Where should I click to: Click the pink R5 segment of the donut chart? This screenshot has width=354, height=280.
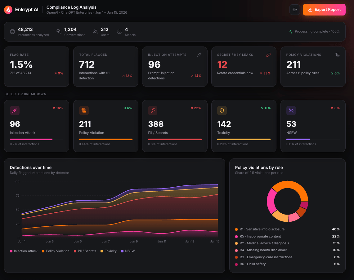pos(271,201)
